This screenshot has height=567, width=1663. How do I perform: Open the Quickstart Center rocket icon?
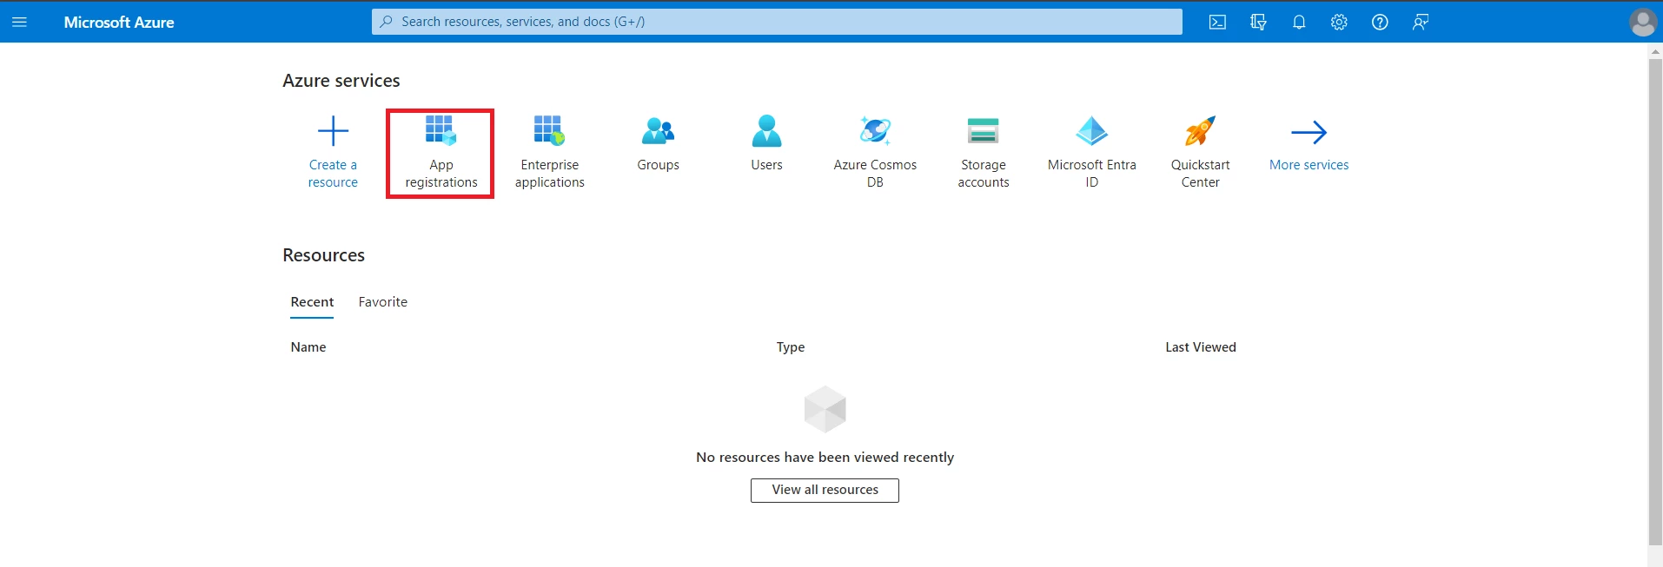(x=1200, y=130)
